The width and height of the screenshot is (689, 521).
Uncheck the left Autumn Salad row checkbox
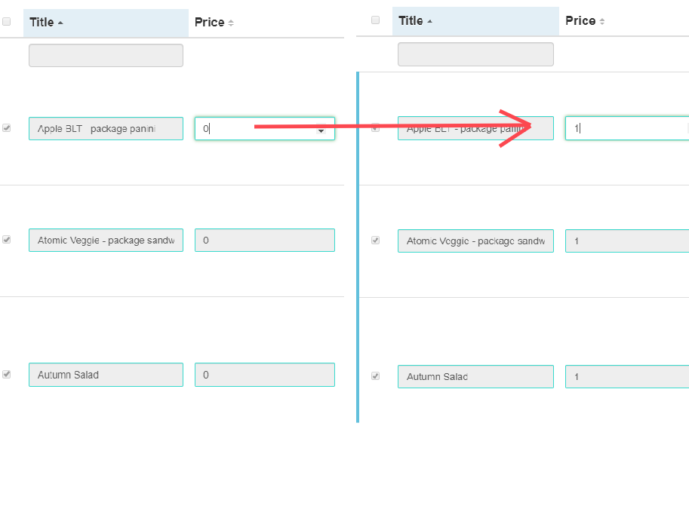(7, 375)
